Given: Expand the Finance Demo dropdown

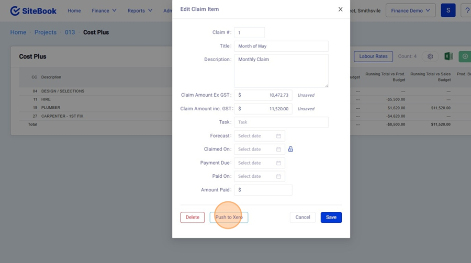Looking at the screenshot, I should point(411,10).
